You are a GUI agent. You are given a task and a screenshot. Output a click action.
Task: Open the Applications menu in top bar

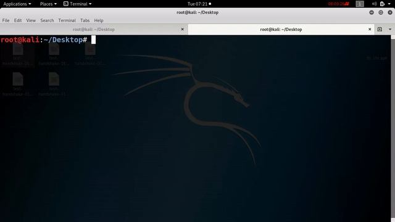point(17,4)
